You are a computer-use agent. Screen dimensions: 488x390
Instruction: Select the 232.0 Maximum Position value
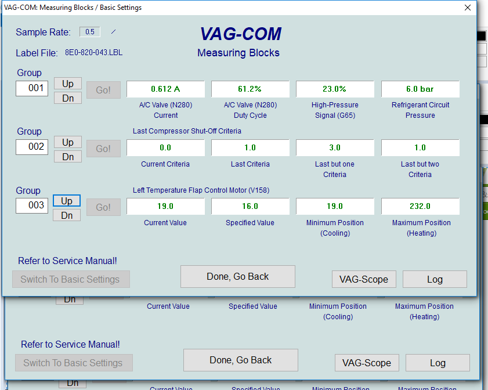pos(420,206)
